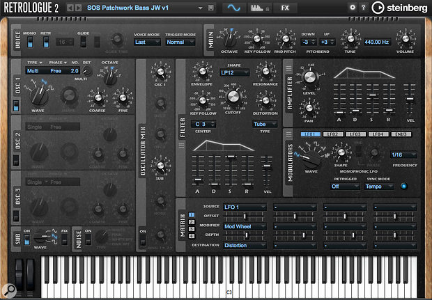The image size is (432, 300).
Task: Click the Amplifier Pan knob
Action: point(309,108)
